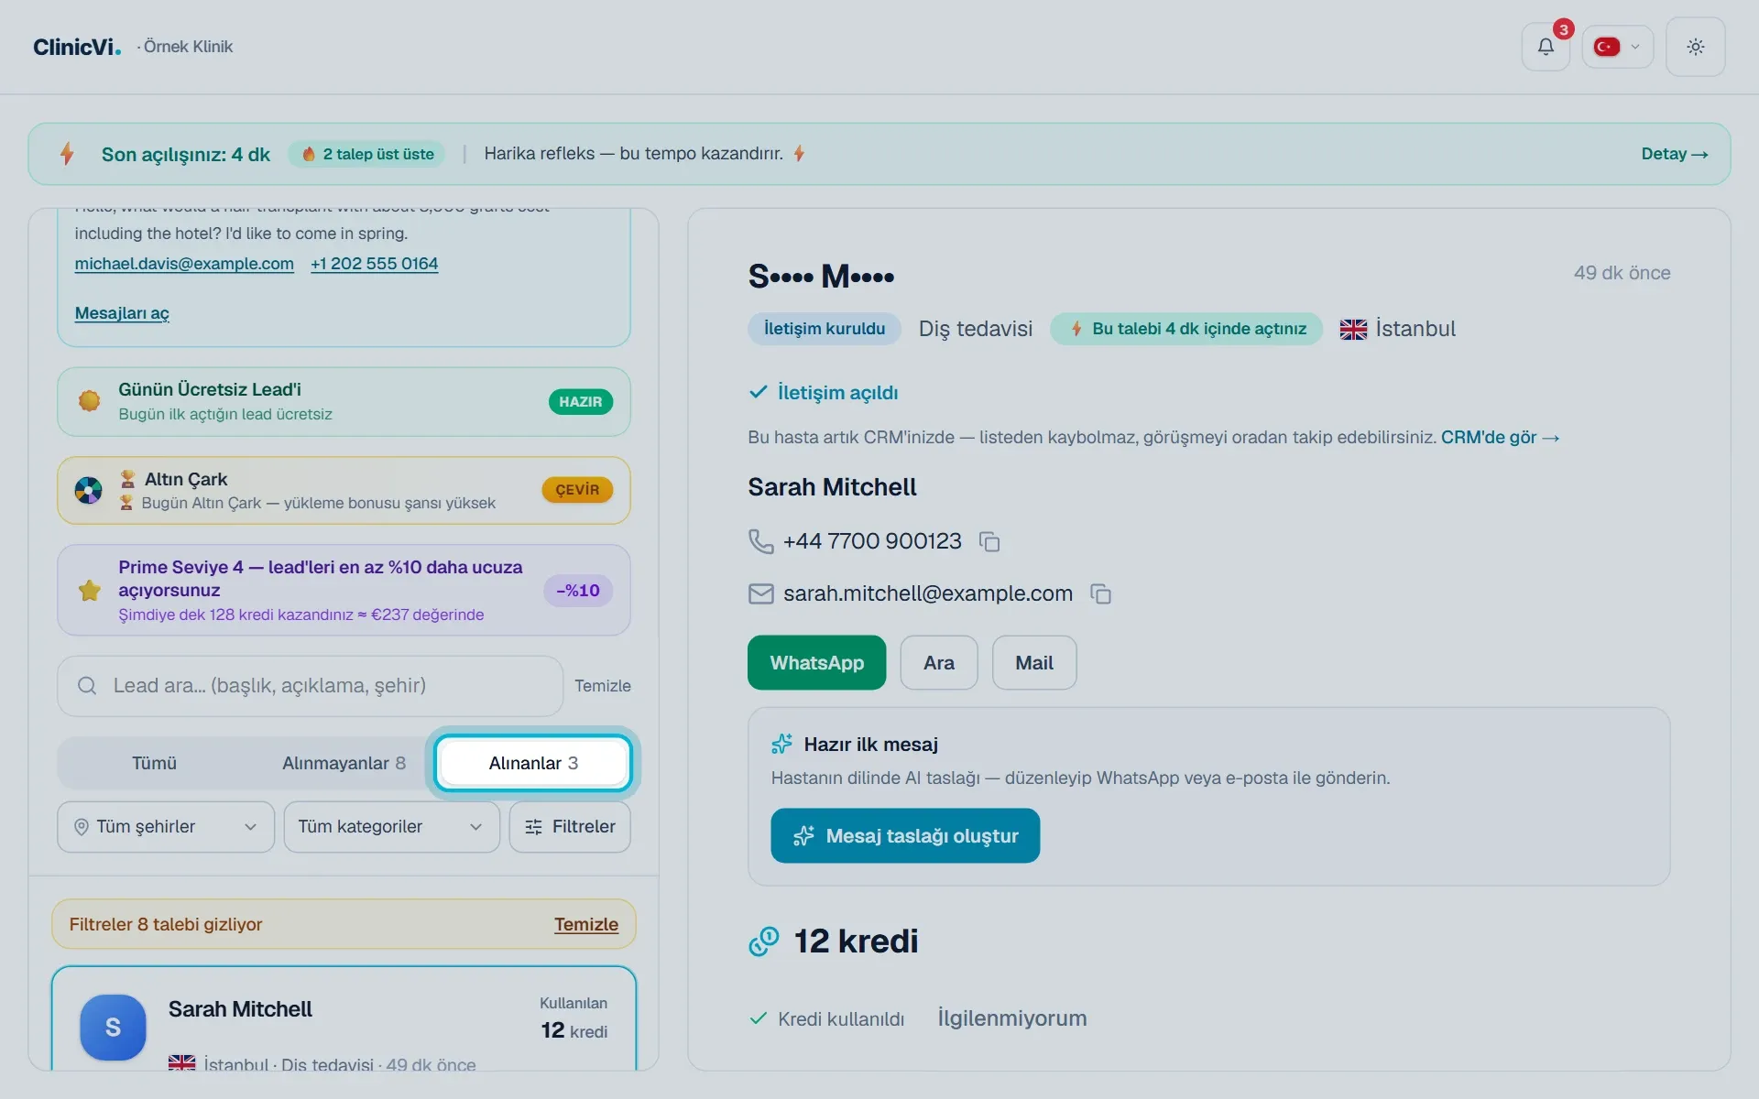Switch to the Tümü tab
The image size is (1759, 1099).
point(154,763)
